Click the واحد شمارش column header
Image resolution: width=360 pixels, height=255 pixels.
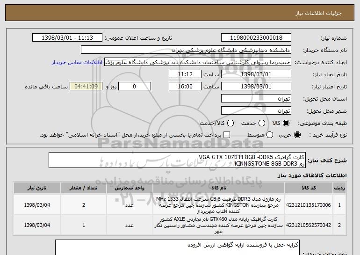click(130, 188)
